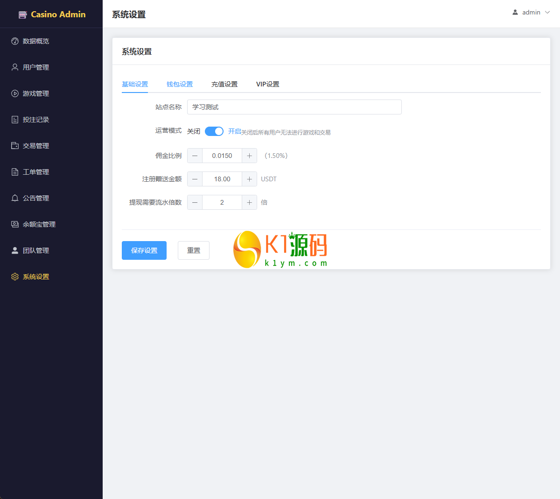560x499 pixels.
Task: Click the 运营模式 hint text
Action: click(286, 133)
